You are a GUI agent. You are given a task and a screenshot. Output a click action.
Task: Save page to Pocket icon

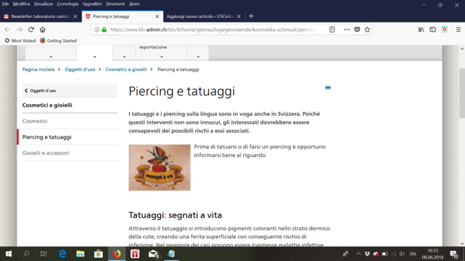click(357, 30)
